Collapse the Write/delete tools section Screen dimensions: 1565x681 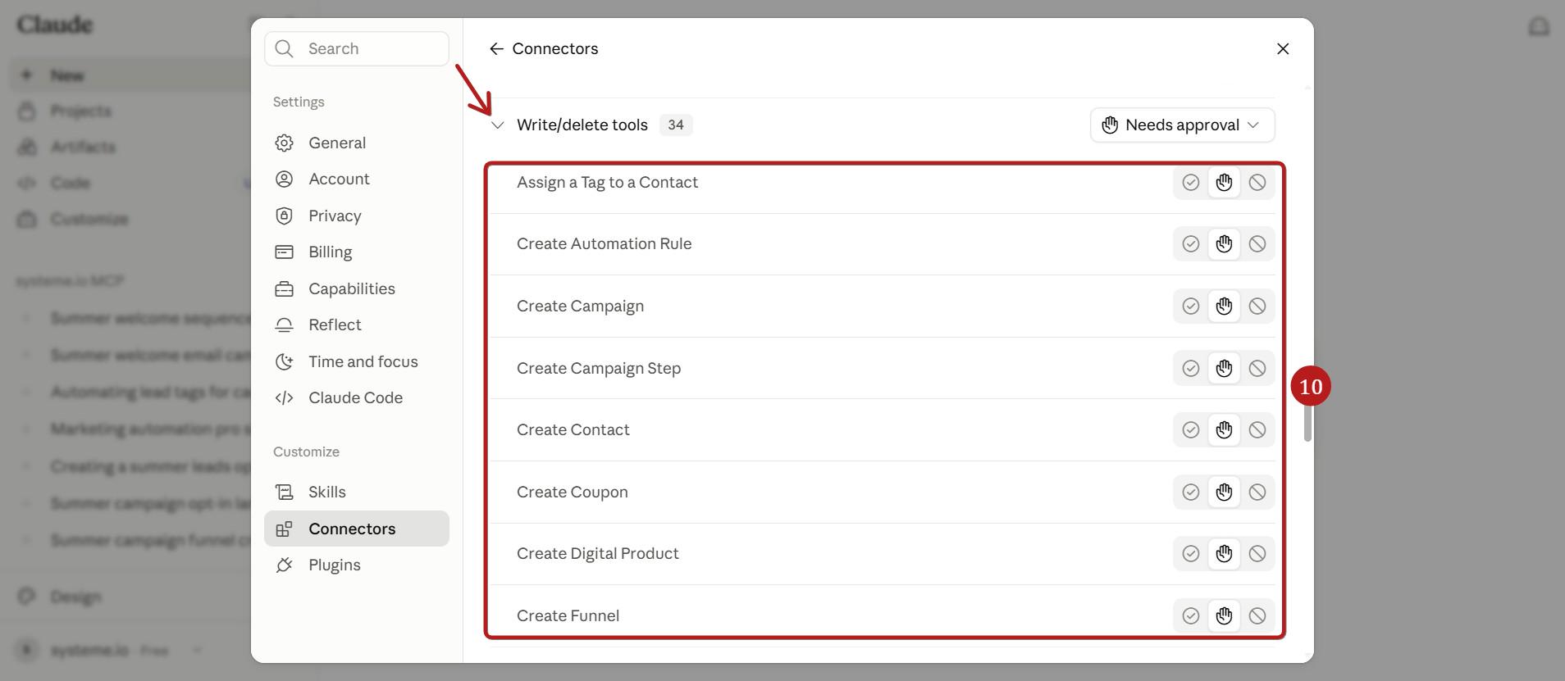point(497,125)
